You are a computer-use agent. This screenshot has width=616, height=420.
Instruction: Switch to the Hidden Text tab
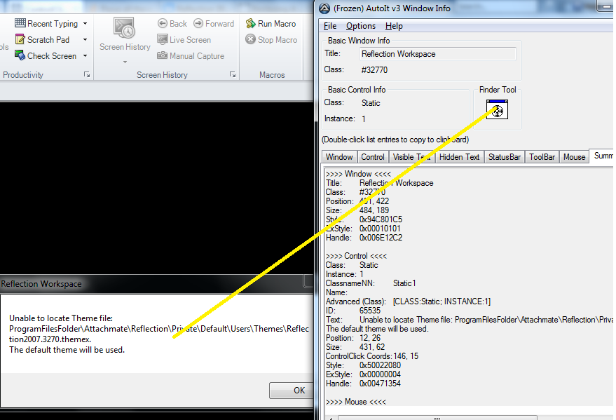[x=459, y=157]
